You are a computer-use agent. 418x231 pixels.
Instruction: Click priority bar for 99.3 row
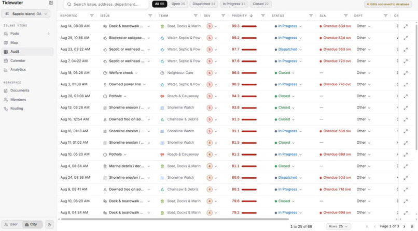point(249,26)
